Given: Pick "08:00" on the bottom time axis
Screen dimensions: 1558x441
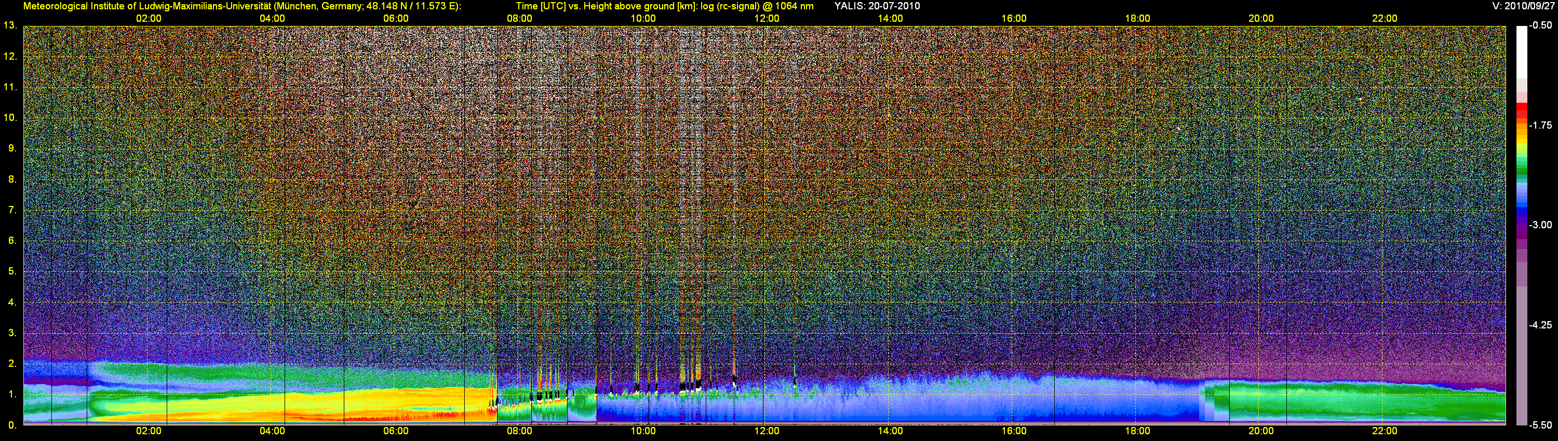Looking at the screenshot, I should [519, 431].
